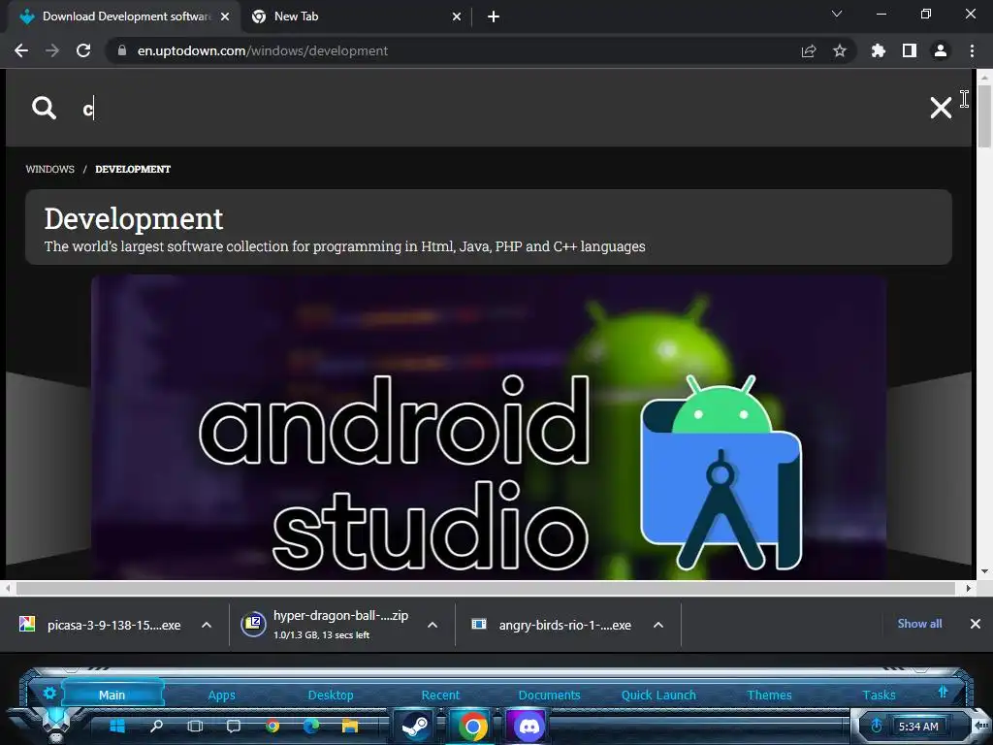Go back to previous page
Image resolution: width=993 pixels, height=745 pixels.
pos(21,50)
